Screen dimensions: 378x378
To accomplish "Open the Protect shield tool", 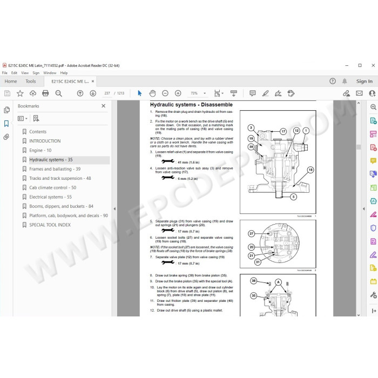I will 373,228.
